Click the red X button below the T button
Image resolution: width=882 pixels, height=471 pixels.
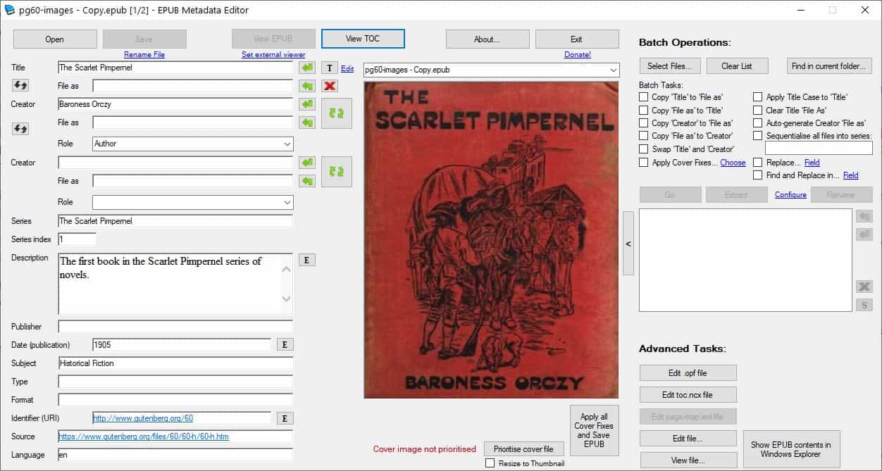(x=329, y=86)
